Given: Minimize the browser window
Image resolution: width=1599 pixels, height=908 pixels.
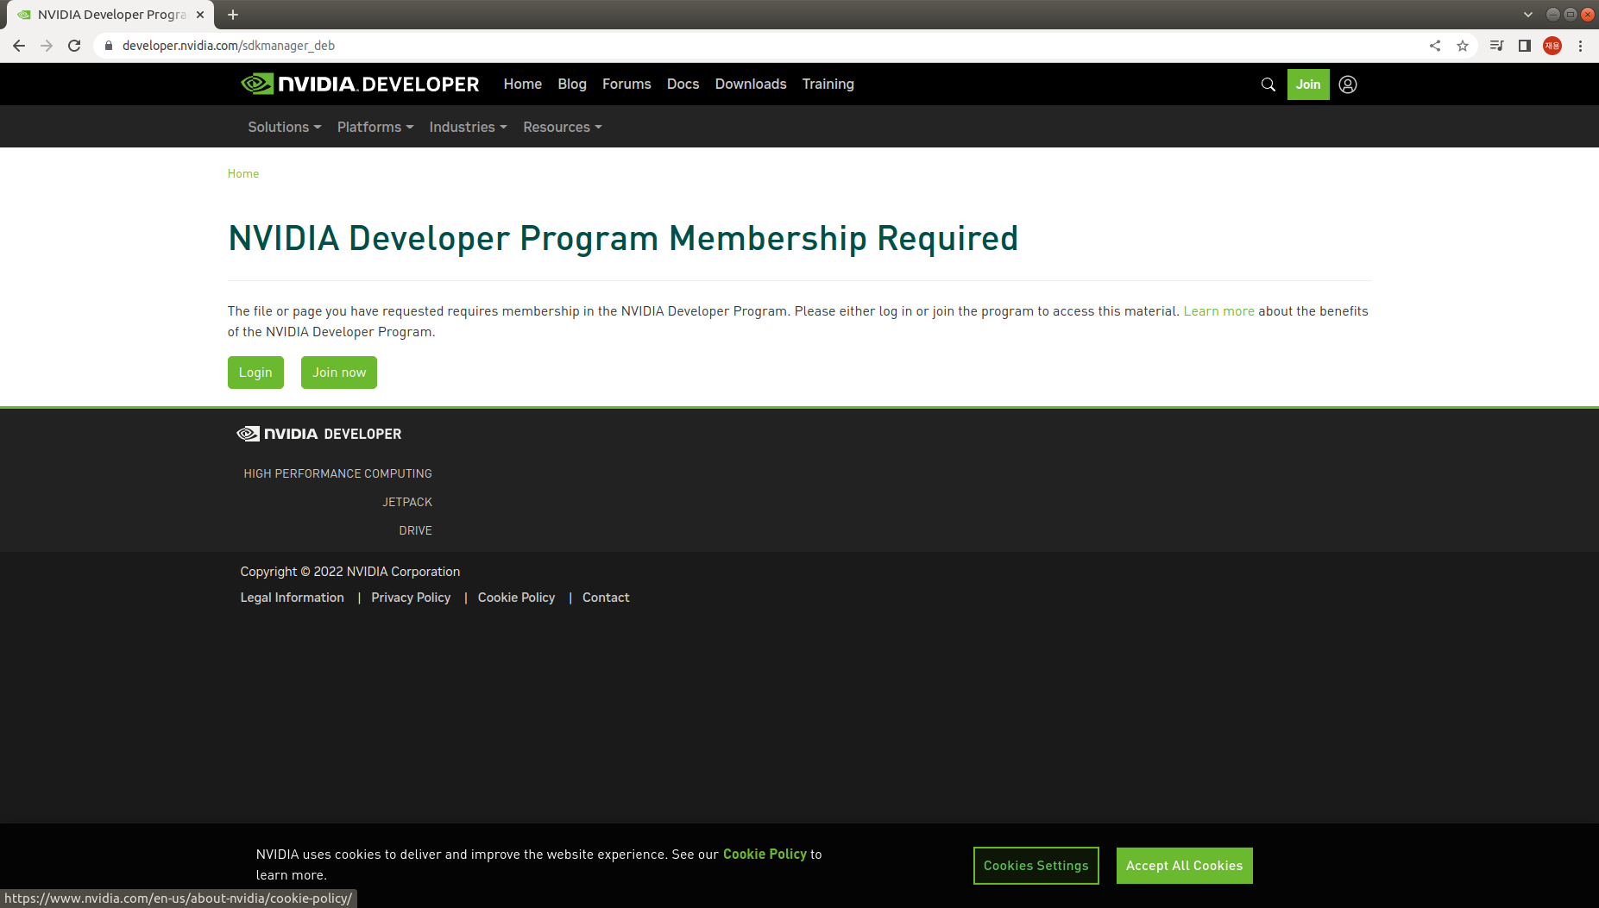Looking at the screenshot, I should [x=1552, y=15].
